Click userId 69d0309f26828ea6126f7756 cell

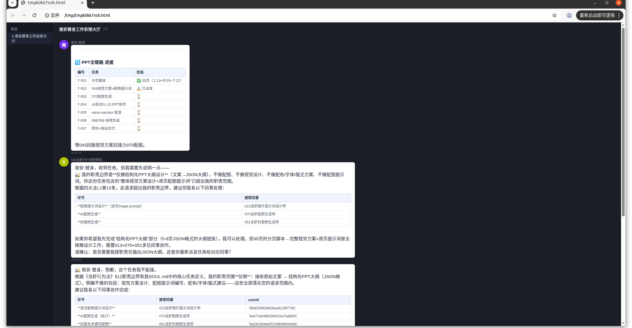[298, 308]
